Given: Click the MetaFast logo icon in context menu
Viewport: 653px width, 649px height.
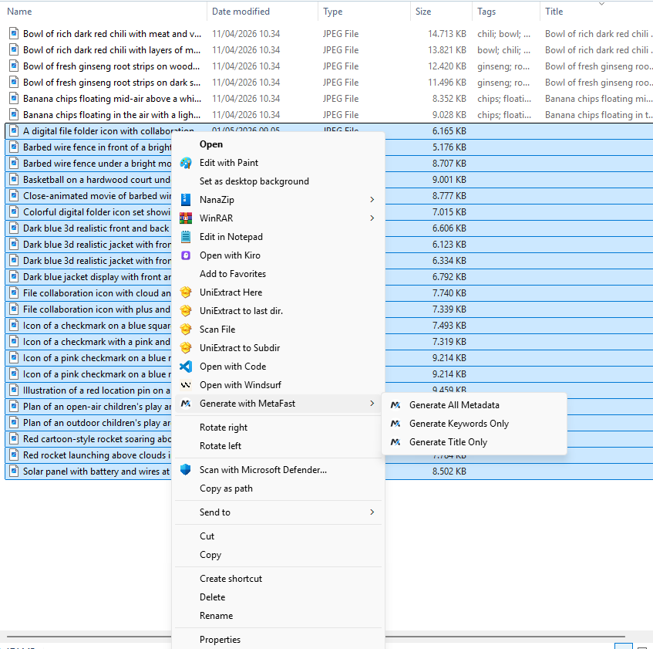Looking at the screenshot, I should tap(186, 404).
